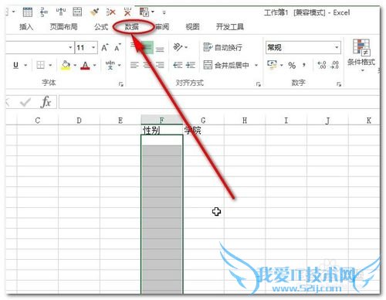Click the increase decimal icon
The width and height of the screenshot is (386, 300).
coord(322,65)
